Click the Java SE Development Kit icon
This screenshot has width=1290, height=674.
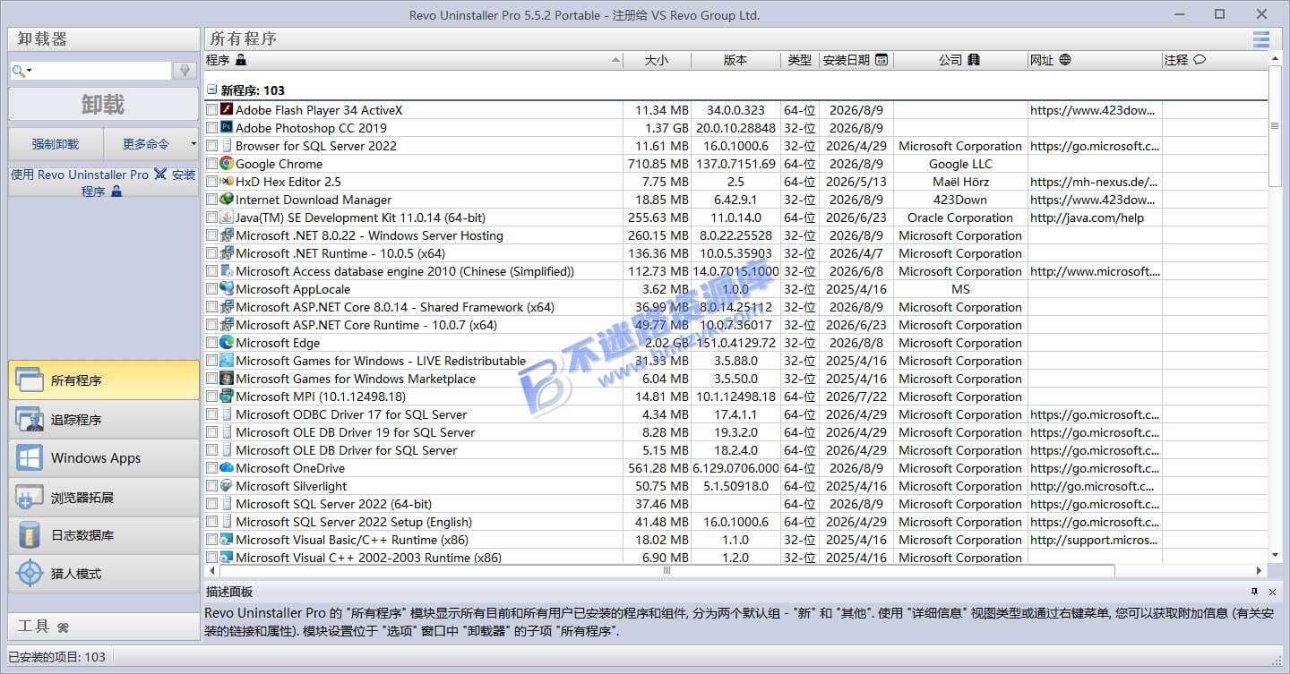coord(227,218)
